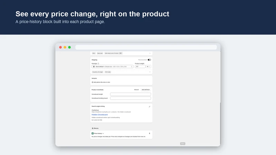Click the green maximize window button
Image resolution: width=276 pixels, height=155 pixels.
pyautogui.click(x=70, y=47)
